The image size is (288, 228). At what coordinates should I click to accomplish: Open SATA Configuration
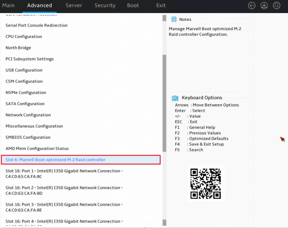pos(25,104)
